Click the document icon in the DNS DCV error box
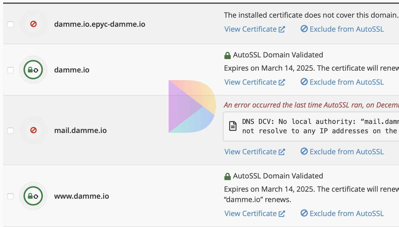 pyautogui.click(x=233, y=126)
